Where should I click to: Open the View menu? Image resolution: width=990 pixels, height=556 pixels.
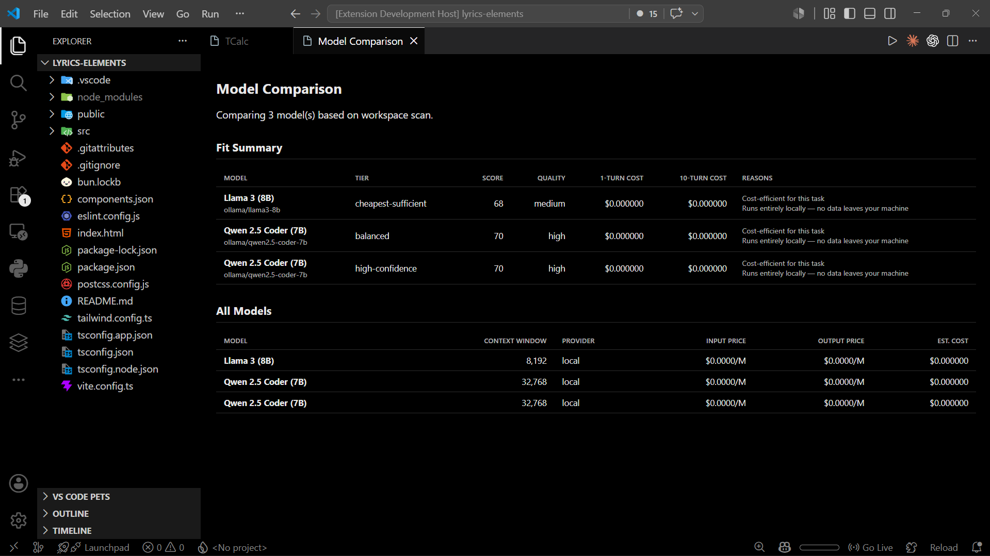(153, 14)
